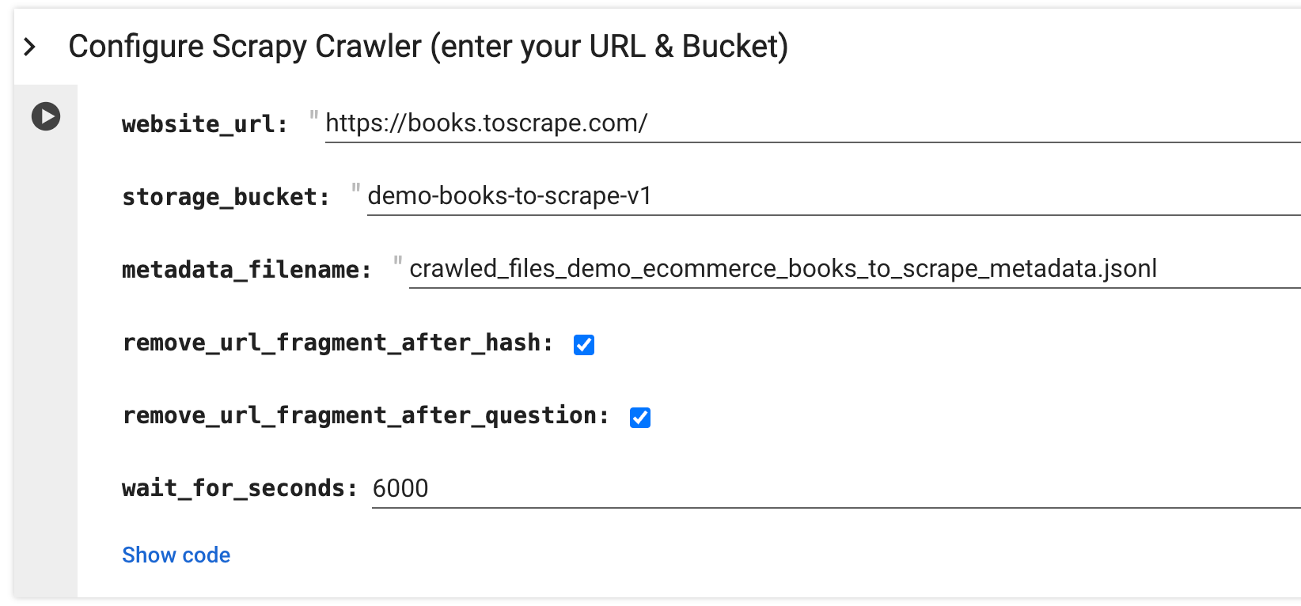Collapse the Configure Scrapy Crawler section
This screenshot has height=606, width=1301.
pyautogui.click(x=30, y=47)
